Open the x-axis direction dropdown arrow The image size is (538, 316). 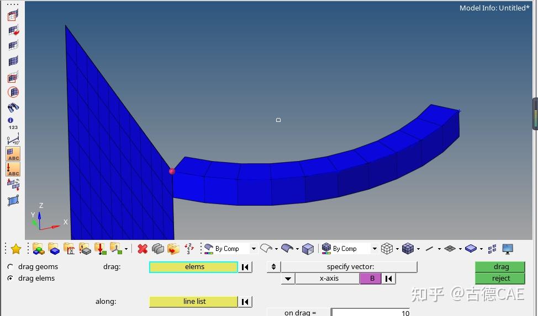[288, 278]
